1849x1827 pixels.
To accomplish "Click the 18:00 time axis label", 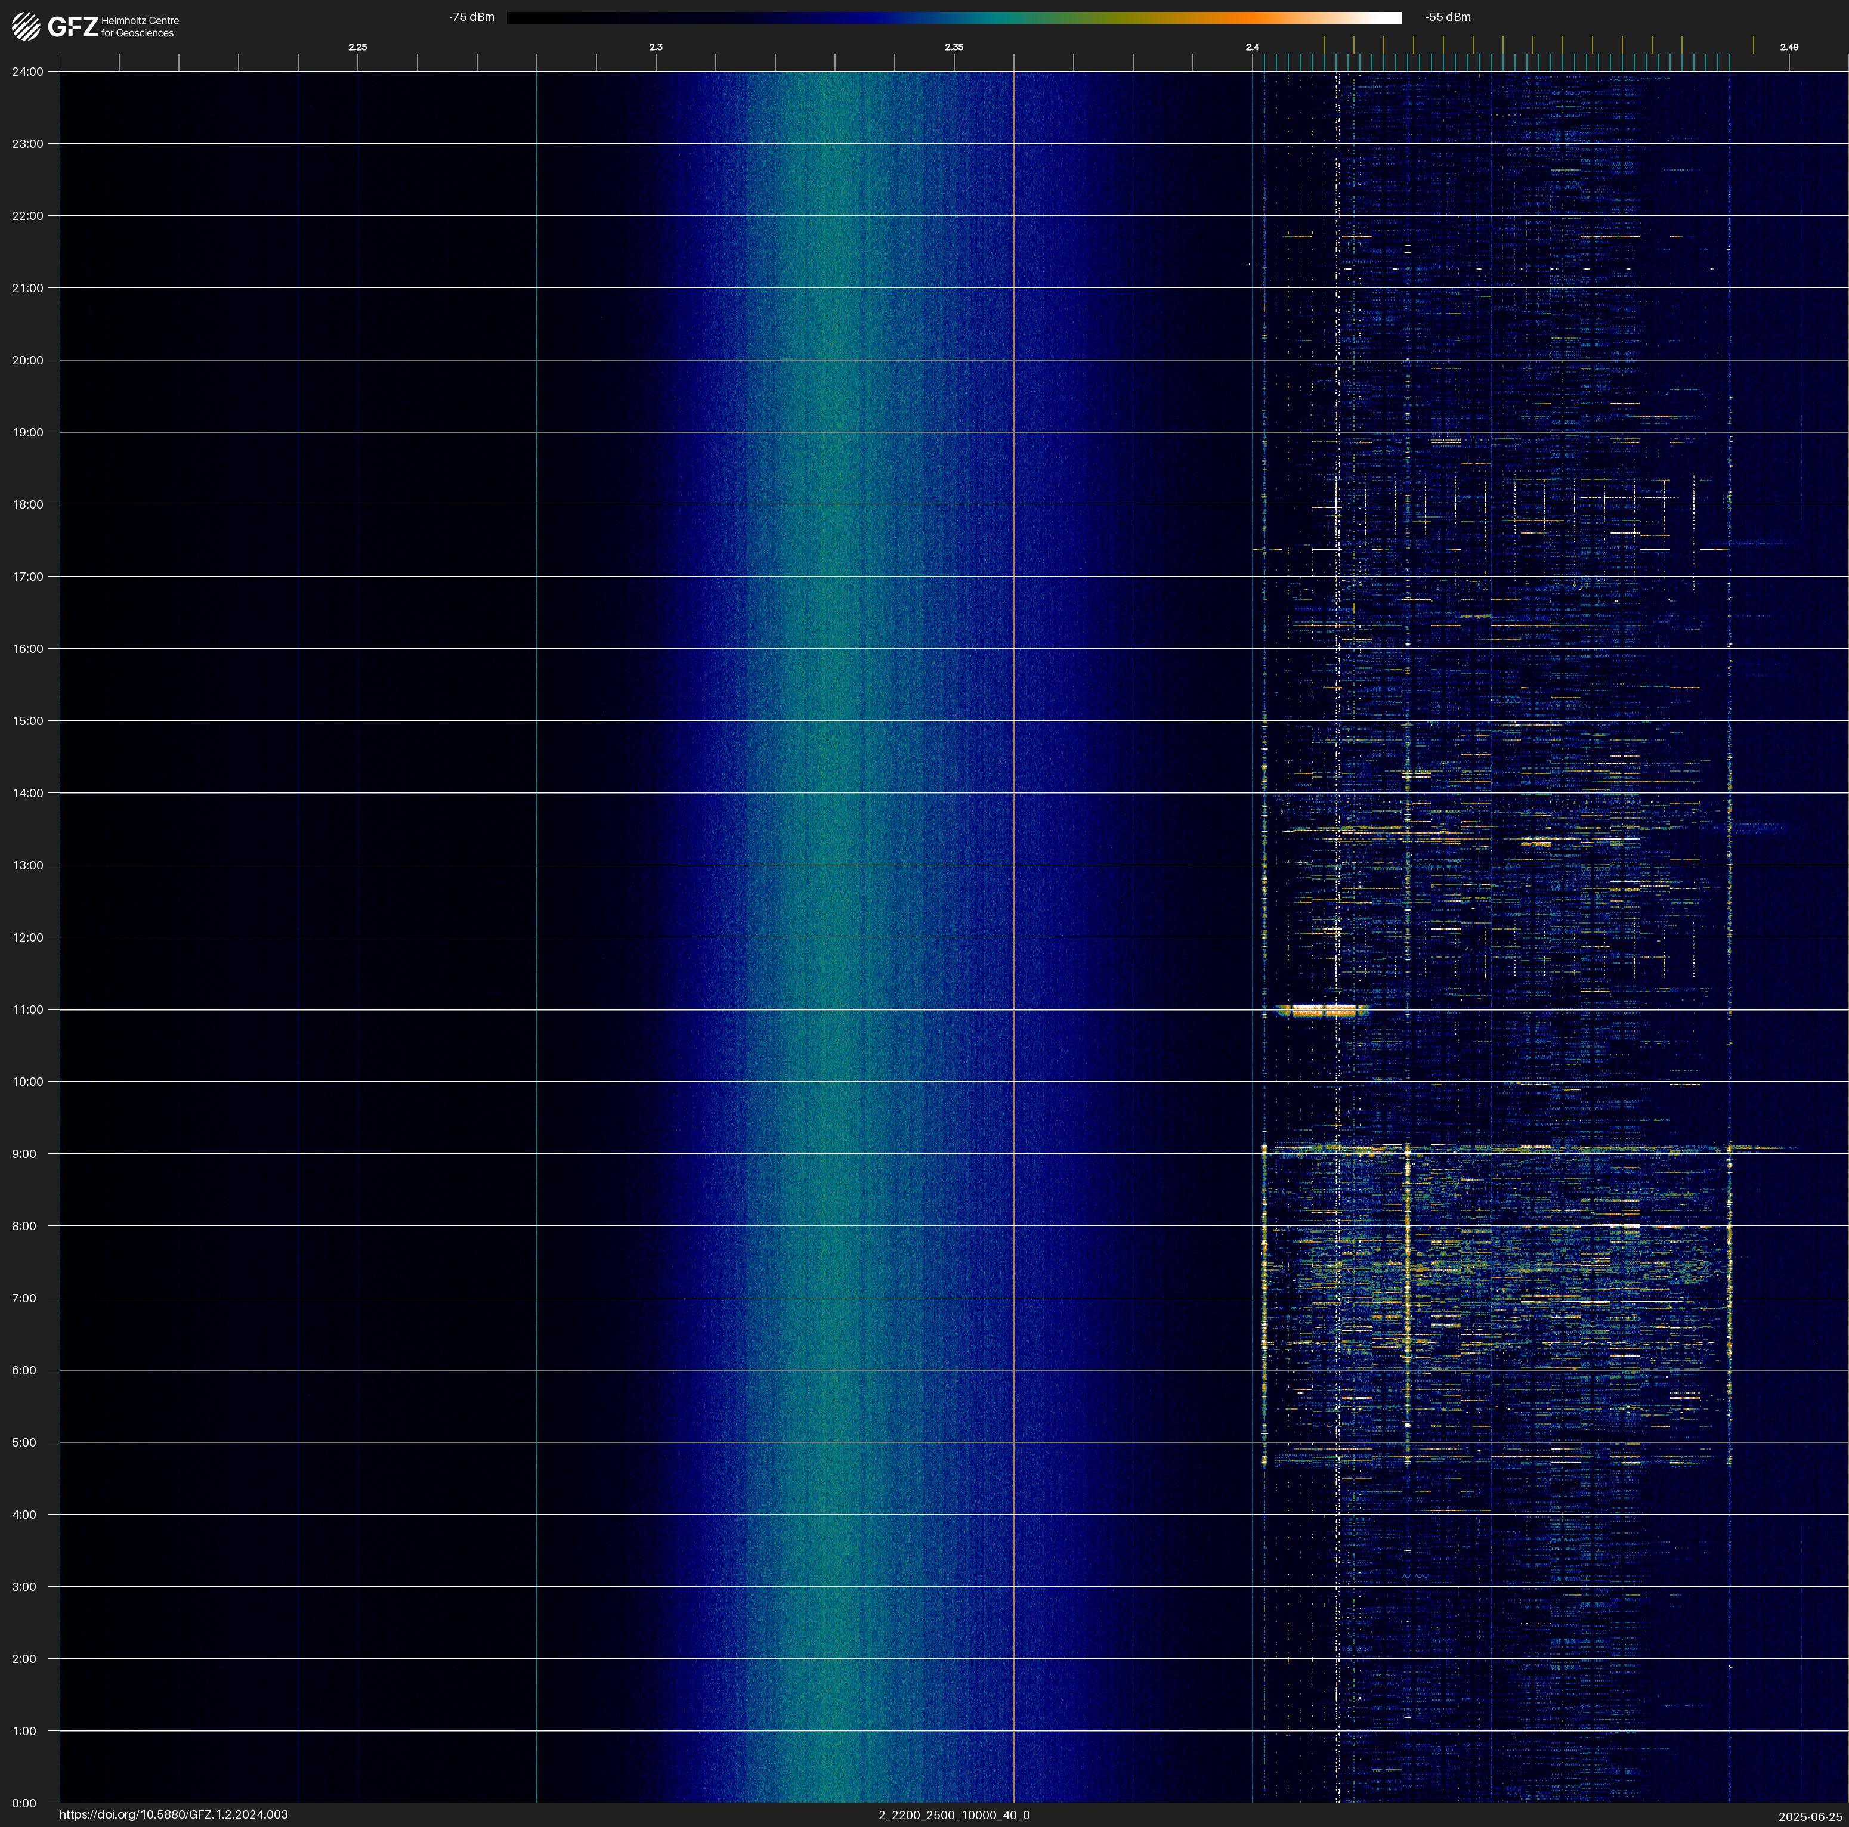I will click(x=28, y=505).
